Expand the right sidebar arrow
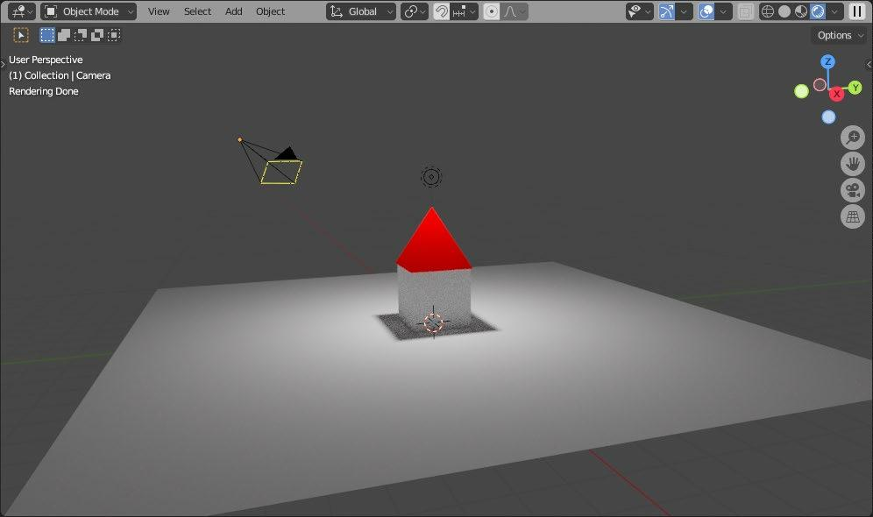873x517 pixels. [x=869, y=65]
